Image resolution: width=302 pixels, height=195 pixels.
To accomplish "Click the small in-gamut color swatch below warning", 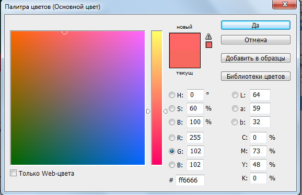I will tap(209, 45).
